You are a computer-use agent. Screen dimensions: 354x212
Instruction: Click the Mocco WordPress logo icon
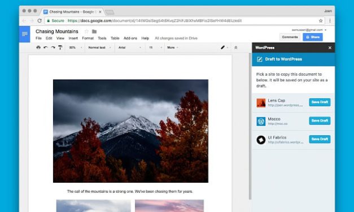261,121
